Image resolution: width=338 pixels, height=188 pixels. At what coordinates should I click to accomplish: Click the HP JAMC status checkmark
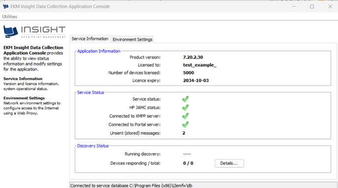(185, 107)
